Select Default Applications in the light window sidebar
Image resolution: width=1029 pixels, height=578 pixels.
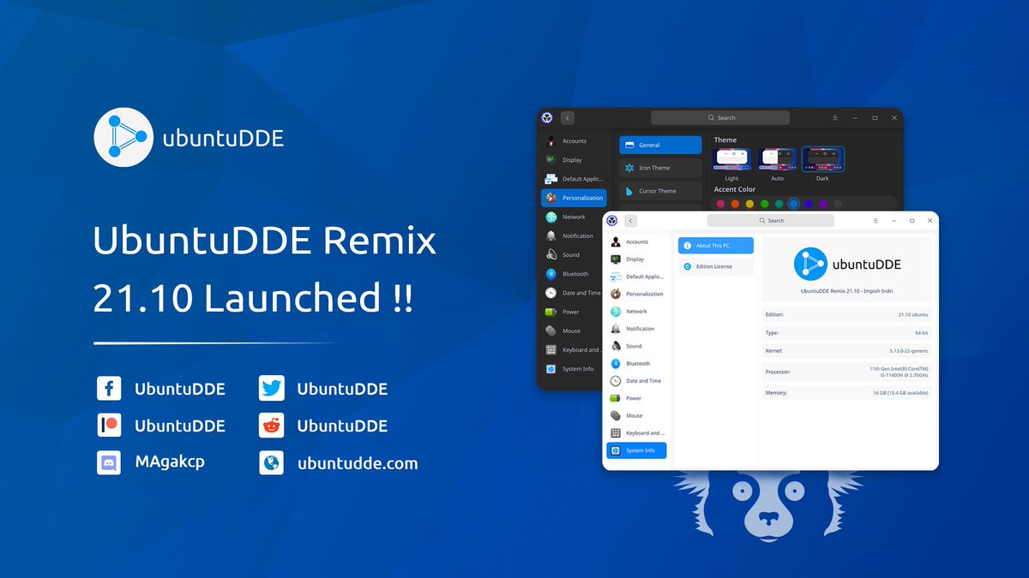coord(636,277)
